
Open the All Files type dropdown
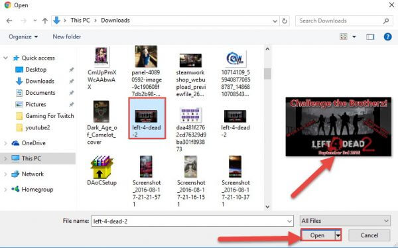345,221
